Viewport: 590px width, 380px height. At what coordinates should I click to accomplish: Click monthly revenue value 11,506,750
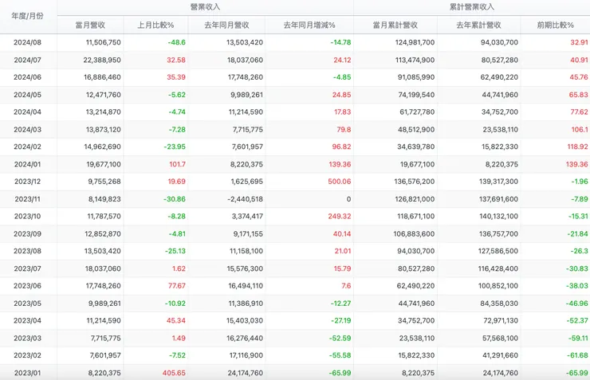104,42
